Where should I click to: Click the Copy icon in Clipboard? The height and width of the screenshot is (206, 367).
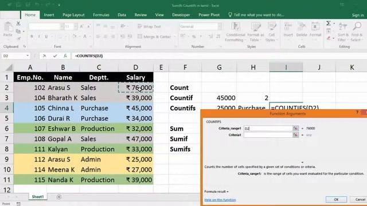tap(18, 31)
